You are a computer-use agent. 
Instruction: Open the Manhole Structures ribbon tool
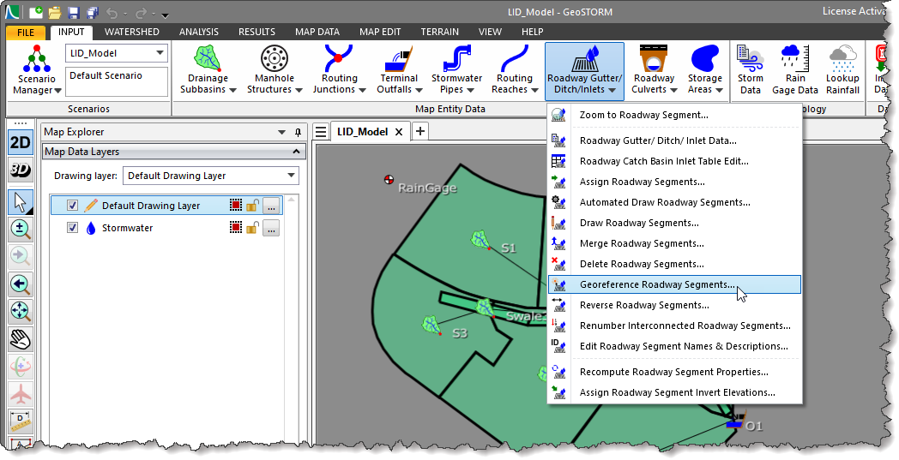pyautogui.click(x=275, y=69)
